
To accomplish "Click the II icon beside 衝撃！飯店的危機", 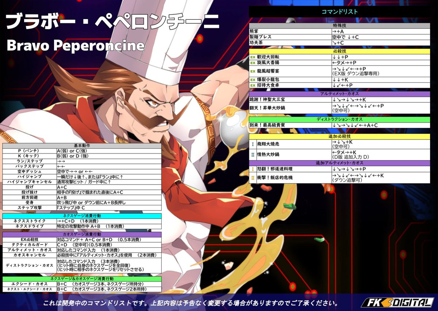I will tap(253, 178).
